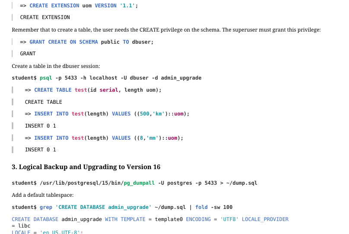Click the INSERT statement with value 500,'km'

pos(107,114)
